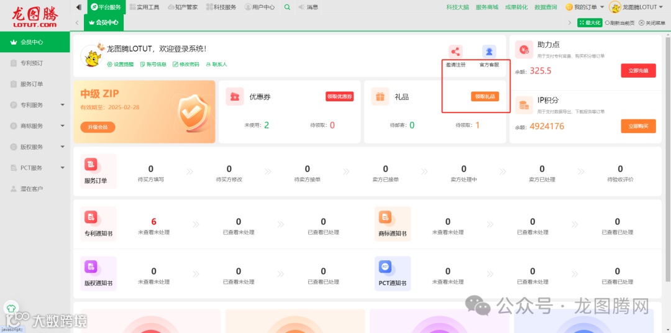Click the IP积分 balance 4924176
Screen dimensions: 671x333
(547, 126)
